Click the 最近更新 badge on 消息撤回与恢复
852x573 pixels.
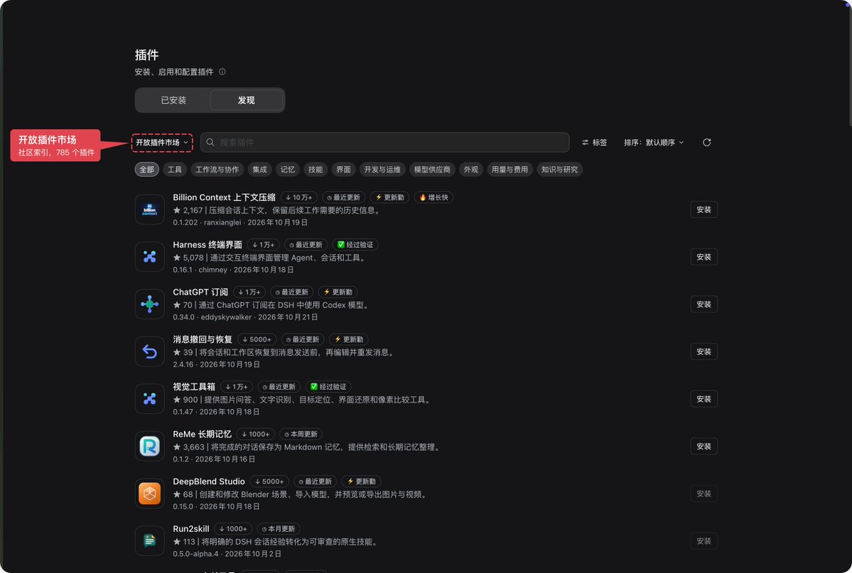303,339
